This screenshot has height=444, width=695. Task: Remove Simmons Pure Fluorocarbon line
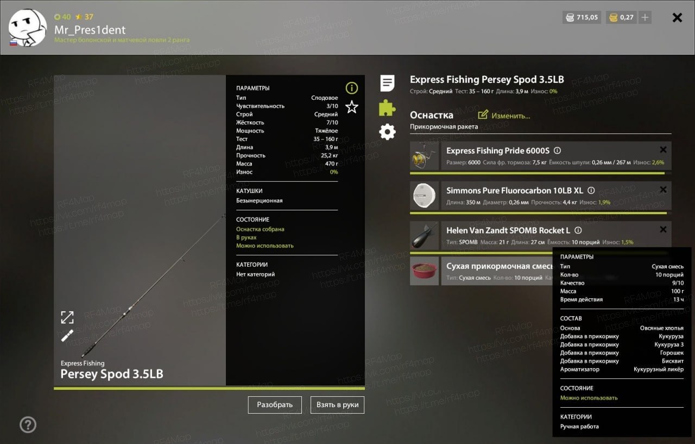coord(663,190)
